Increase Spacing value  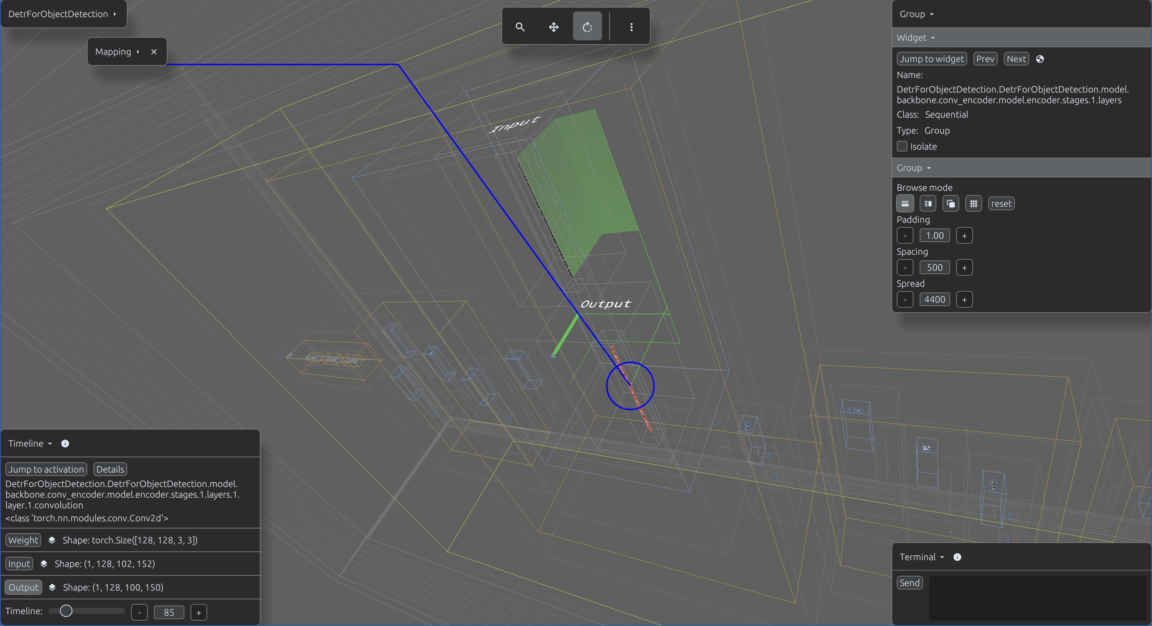(964, 268)
